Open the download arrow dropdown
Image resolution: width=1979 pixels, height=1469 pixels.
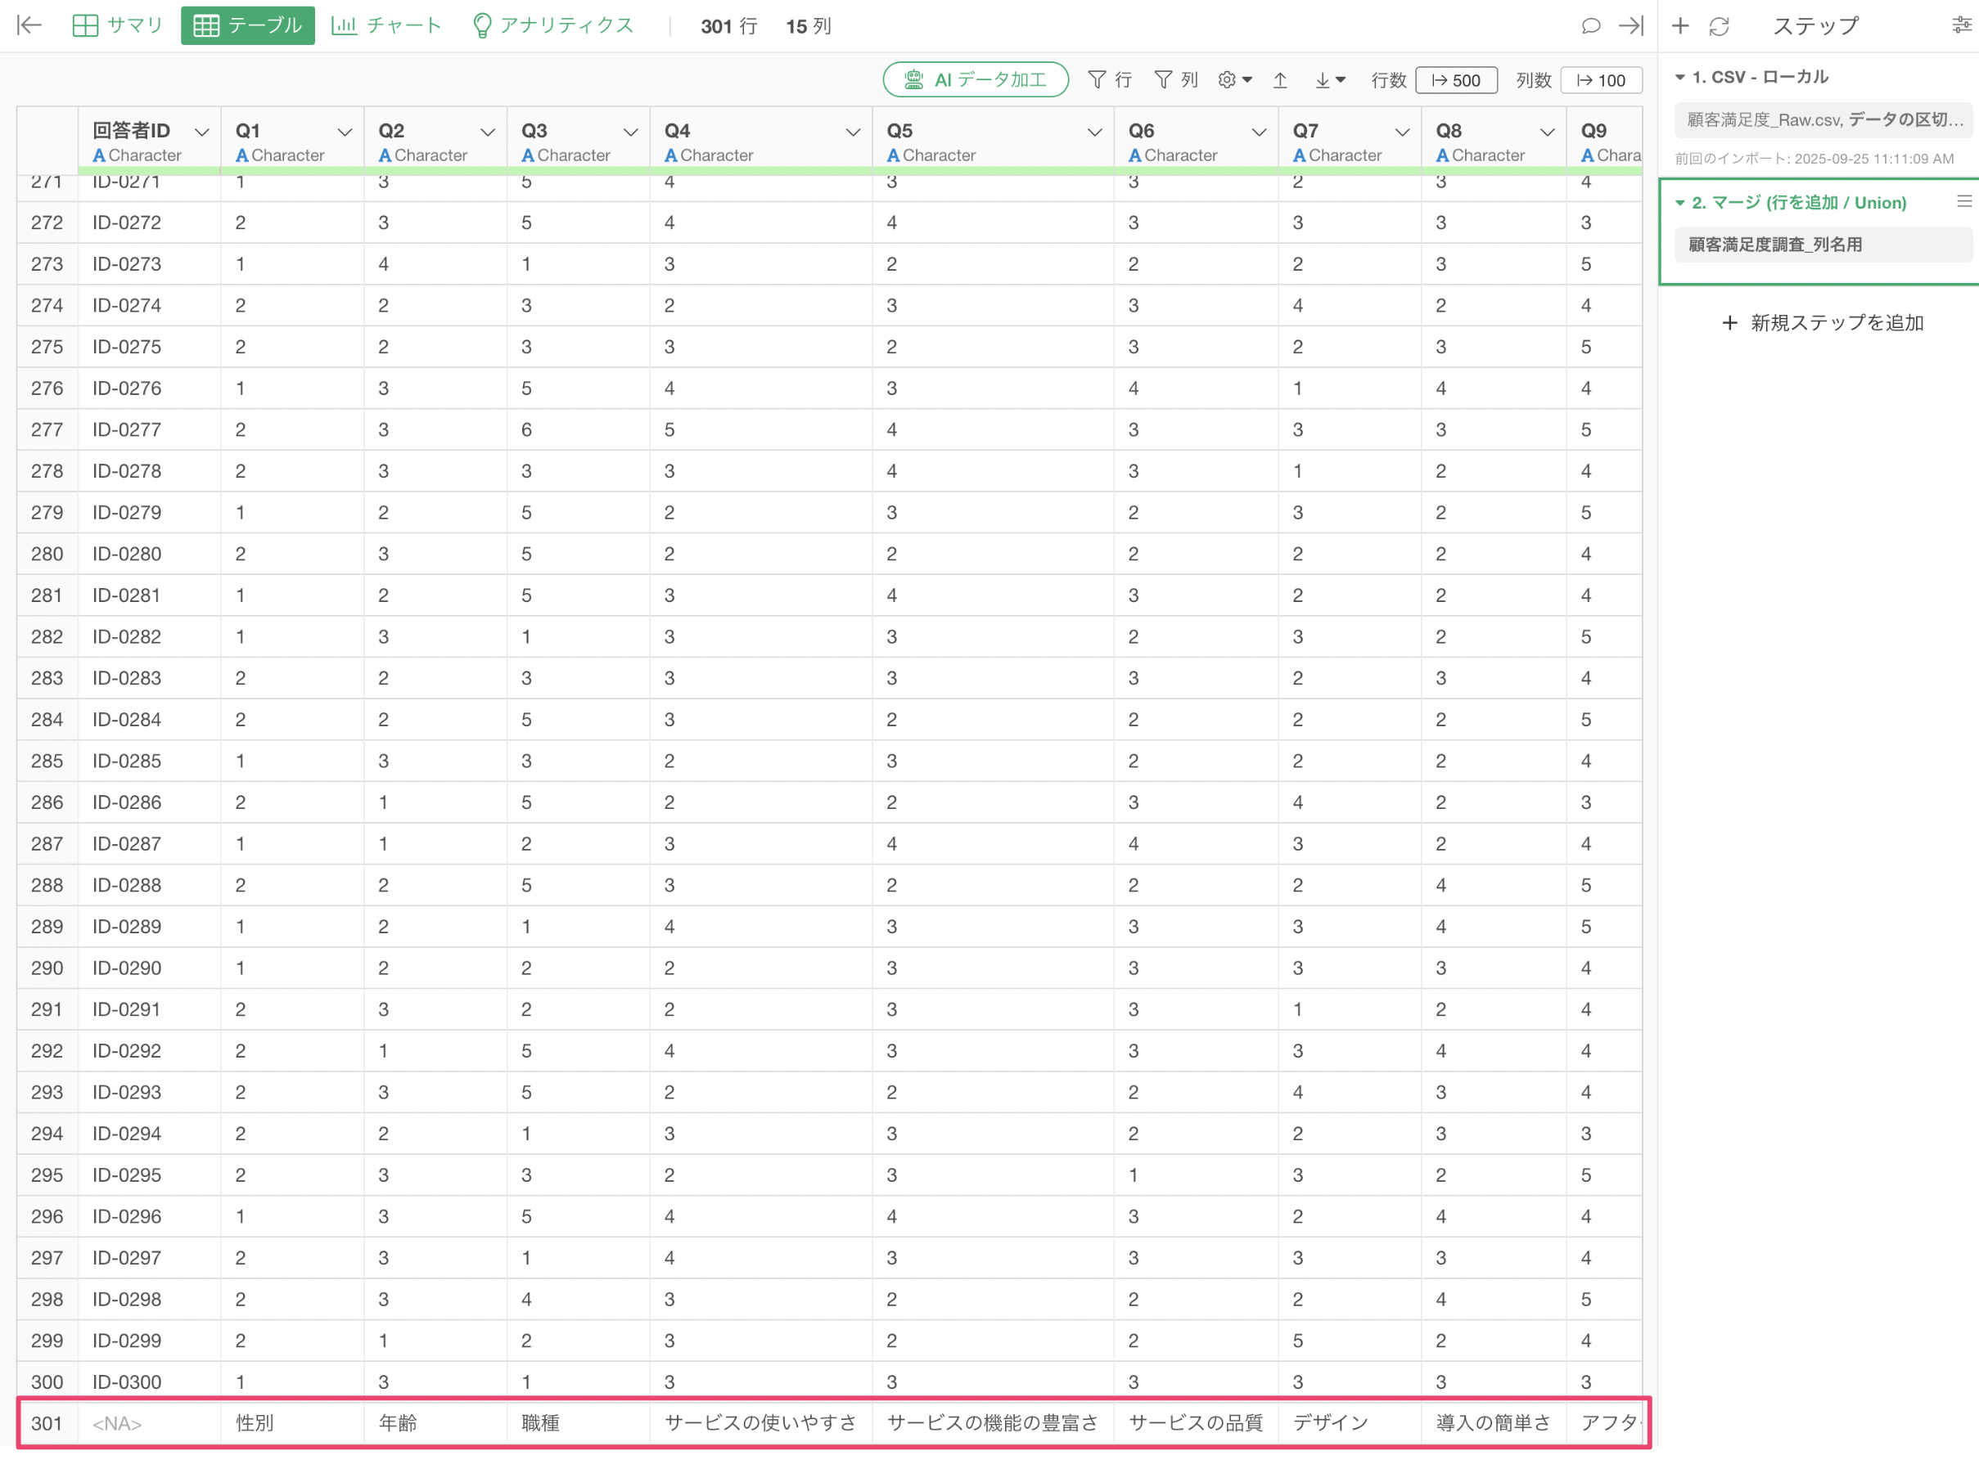(1329, 80)
